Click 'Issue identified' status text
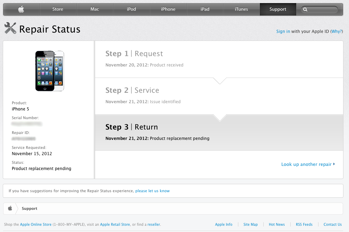This screenshot has width=349, height=232. [x=165, y=102]
